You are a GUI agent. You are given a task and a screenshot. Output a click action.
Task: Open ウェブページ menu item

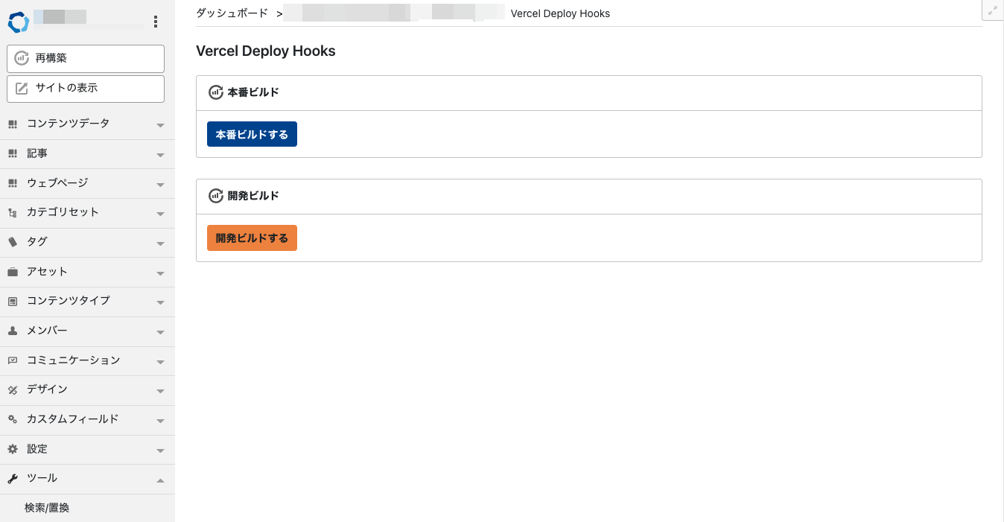point(87,183)
